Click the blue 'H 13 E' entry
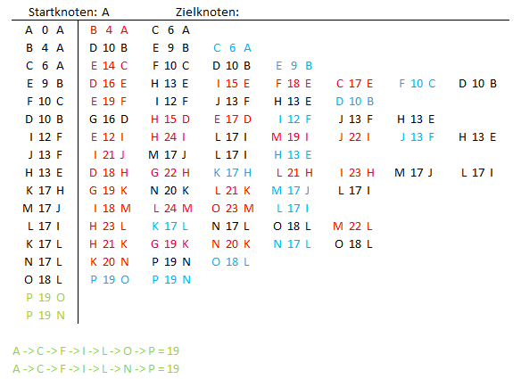This screenshot has height=379, width=521. pyautogui.click(x=293, y=155)
